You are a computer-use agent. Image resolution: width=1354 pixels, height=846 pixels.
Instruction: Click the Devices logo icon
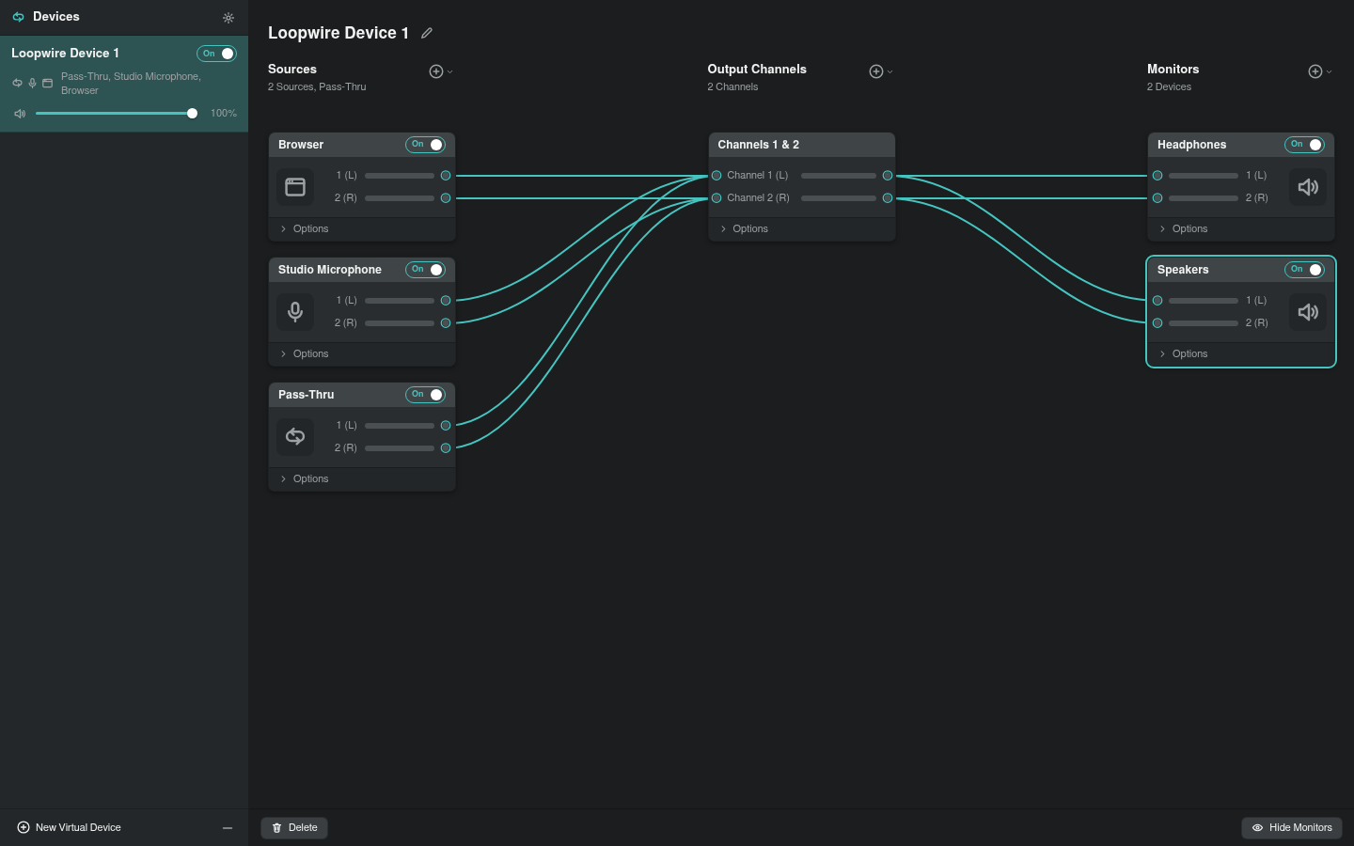(x=18, y=17)
